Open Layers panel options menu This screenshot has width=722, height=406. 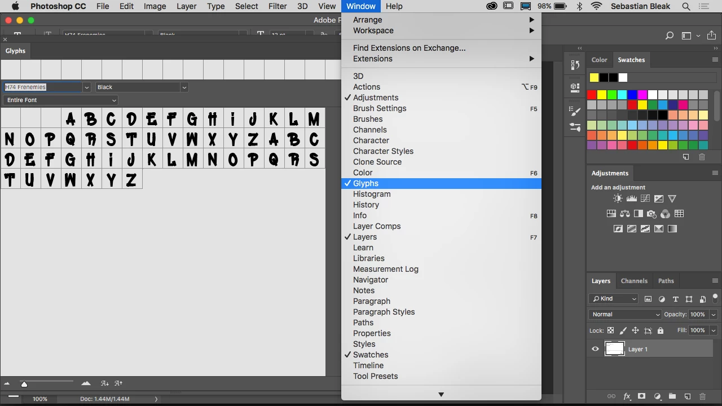click(x=715, y=281)
